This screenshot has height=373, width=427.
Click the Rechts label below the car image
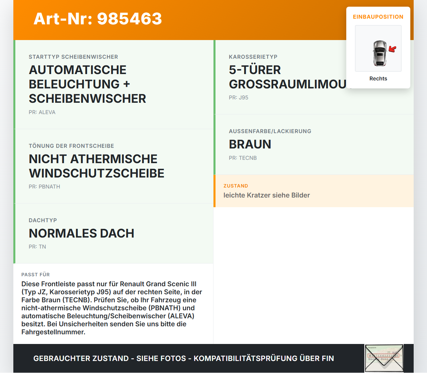[x=378, y=78]
